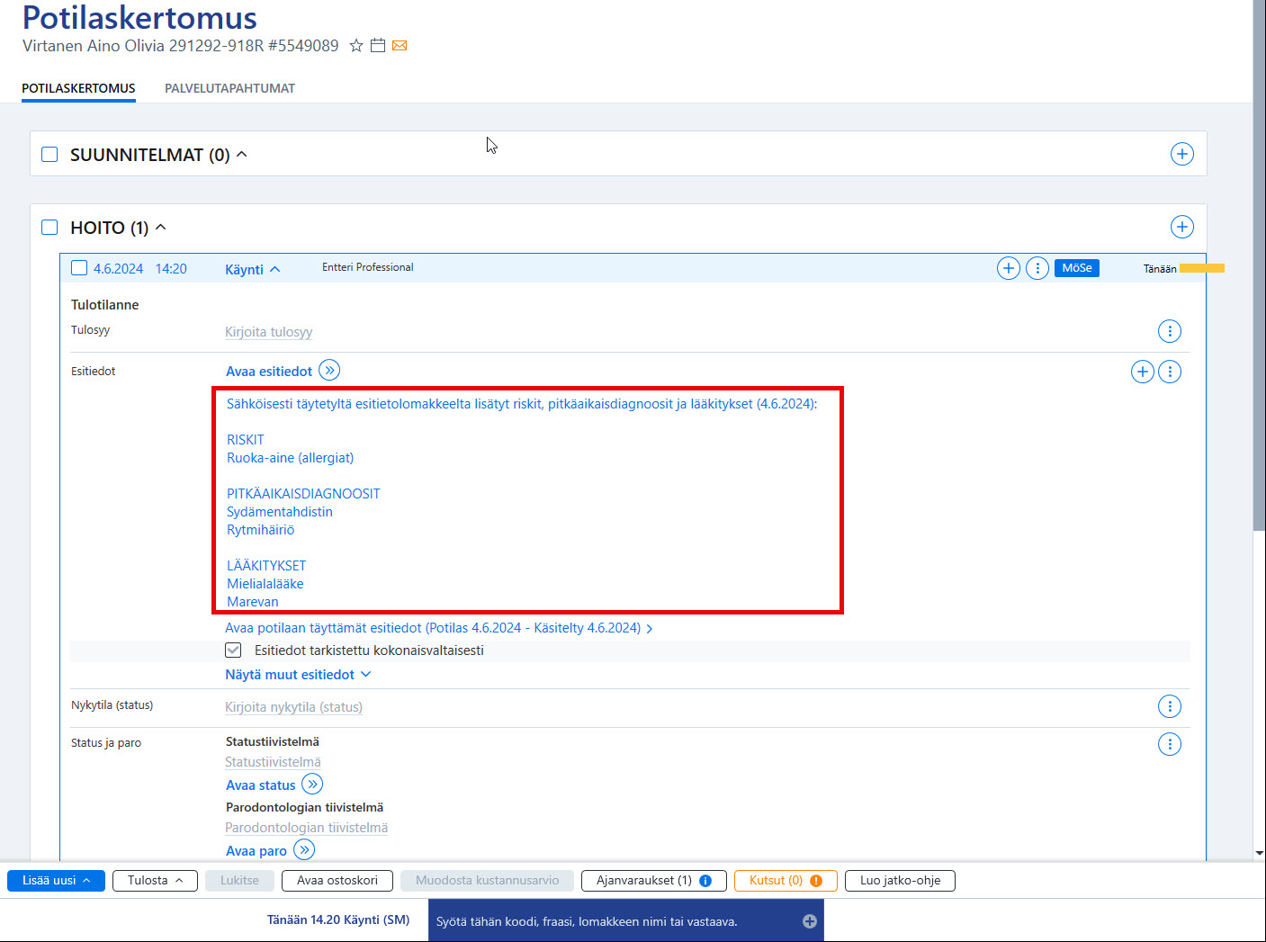Open the calendar icon beside patient ID
Viewport: 1266px width, 942px height.
pos(378,46)
